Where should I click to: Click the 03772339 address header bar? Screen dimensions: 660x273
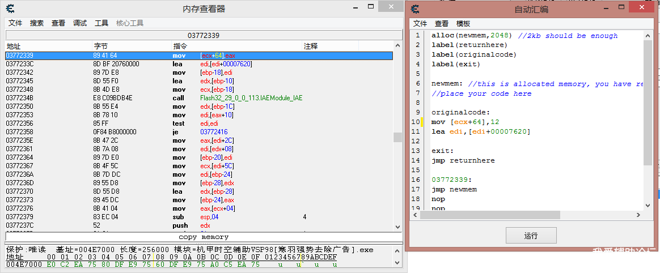(x=204, y=35)
